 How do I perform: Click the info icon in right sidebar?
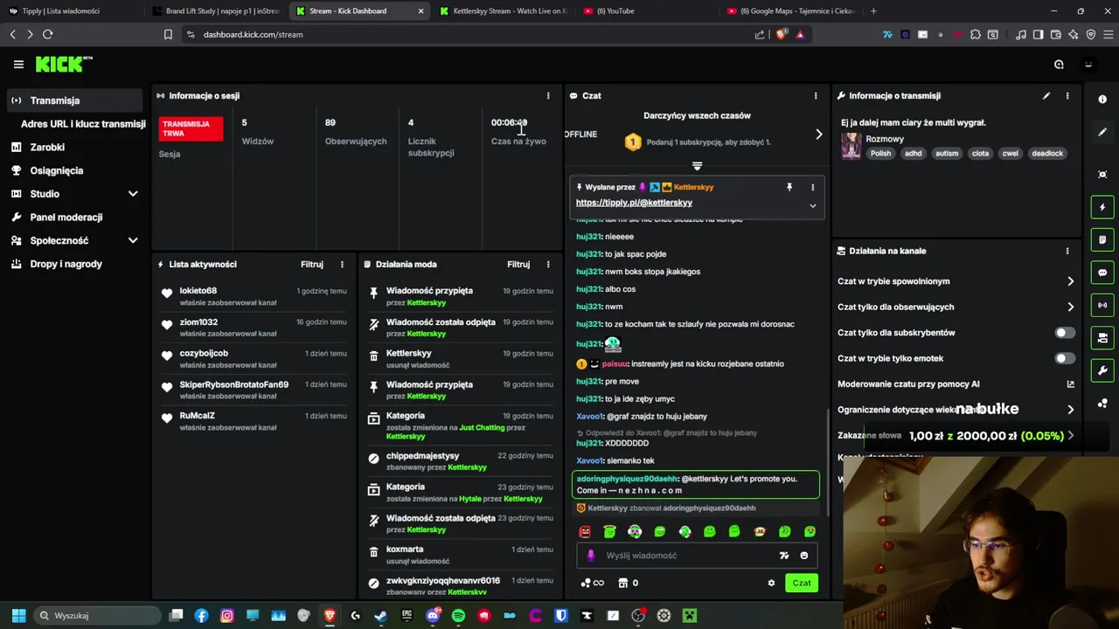pos(1102,100)
